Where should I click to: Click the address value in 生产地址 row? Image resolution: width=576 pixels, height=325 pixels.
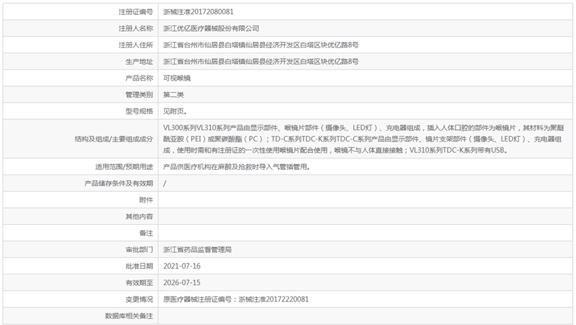click(x=261, y=62)
